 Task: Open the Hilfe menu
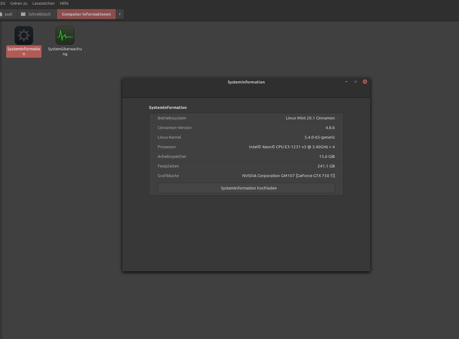tap(64, 3)
